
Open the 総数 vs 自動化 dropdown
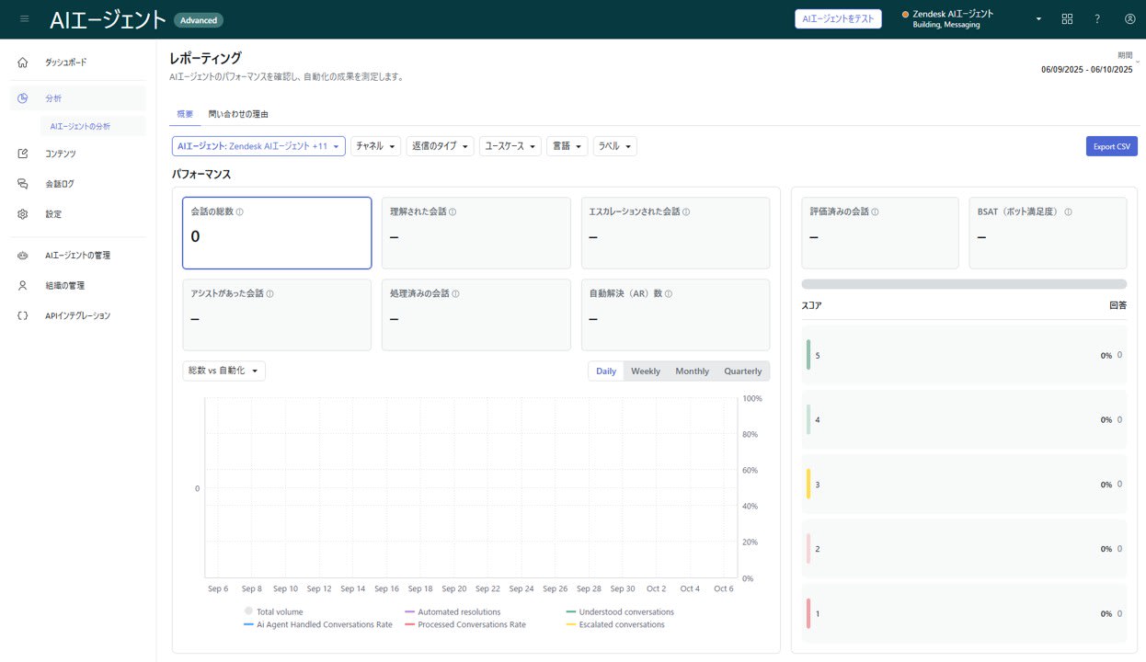(x=223, y=371)
